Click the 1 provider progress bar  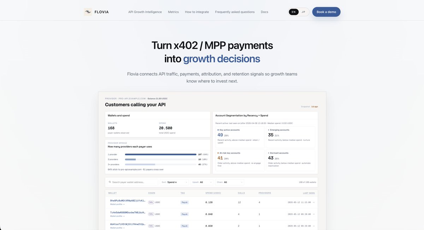pyautogui.click(x=161, y=154)
